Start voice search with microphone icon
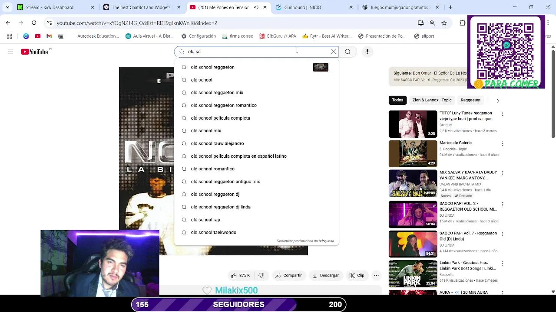556x312 pixels. click(367, 52)
